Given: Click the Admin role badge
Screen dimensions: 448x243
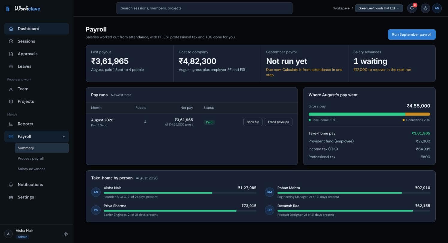Looking at the screenshot, I should [x=22, y=237].
